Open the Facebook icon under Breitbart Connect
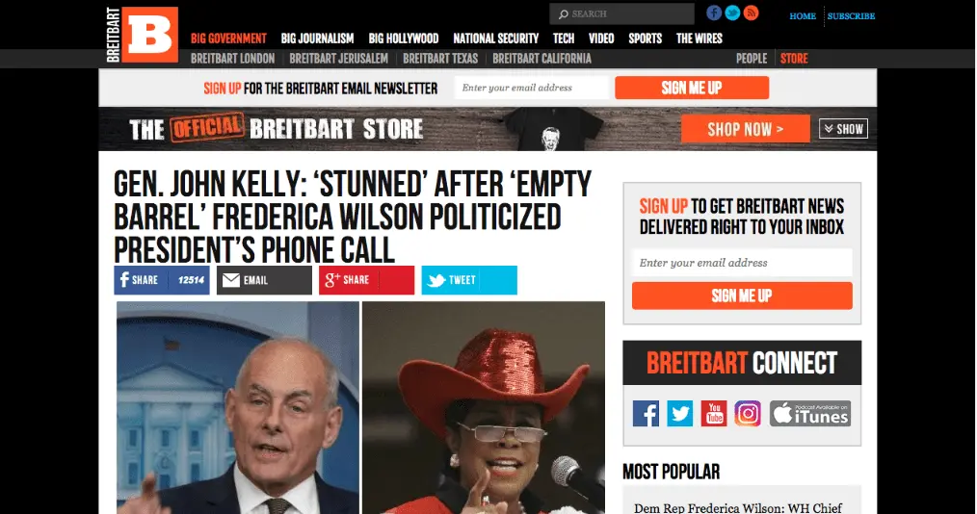Viewport: 977px width, 514px height. click(x=646, y=414)
